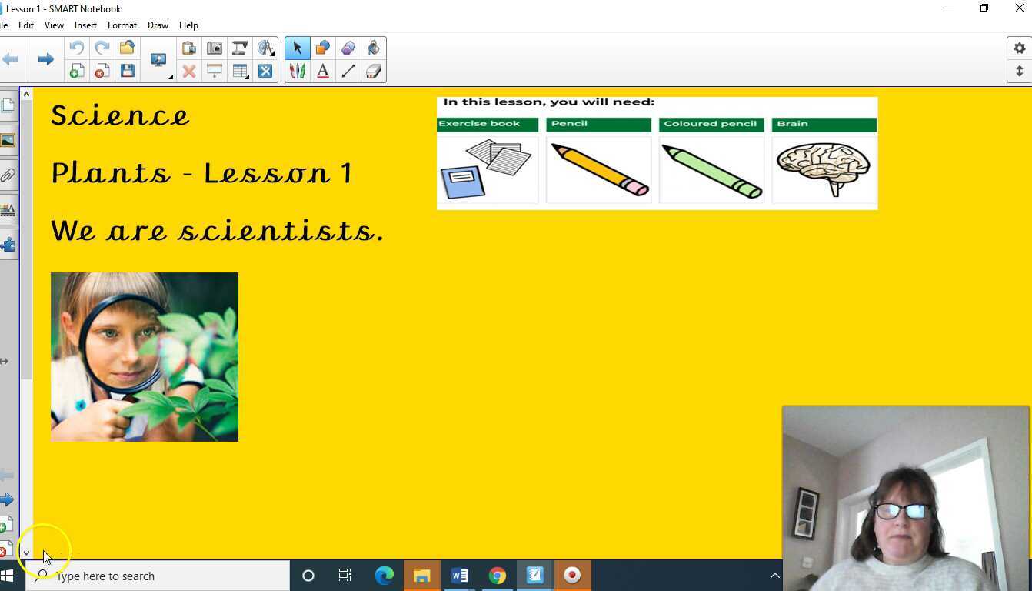Click the Windows search box

[x=154, y=576]
